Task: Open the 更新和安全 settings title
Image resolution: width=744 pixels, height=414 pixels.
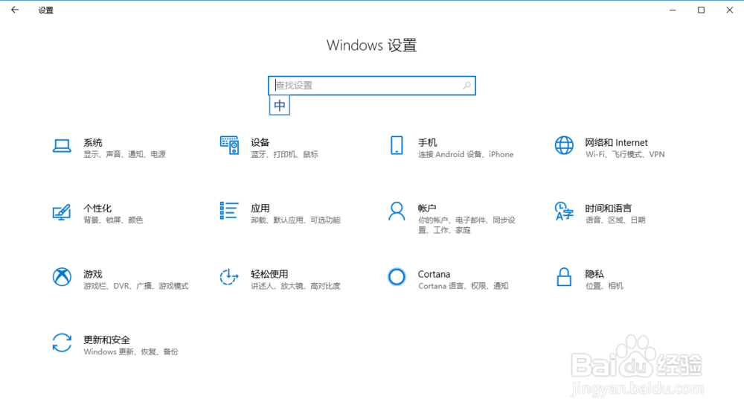Action: 106,340
